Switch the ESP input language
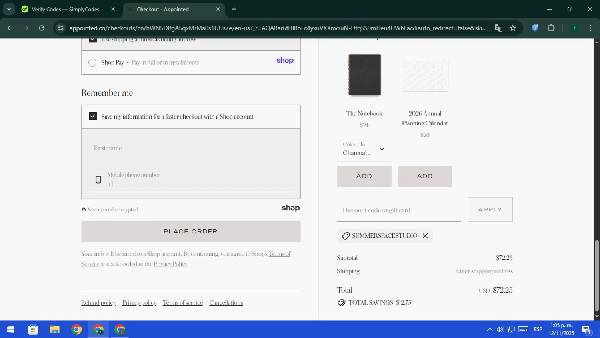Screen dimensions: 600x338 click(x=538, y=330)
